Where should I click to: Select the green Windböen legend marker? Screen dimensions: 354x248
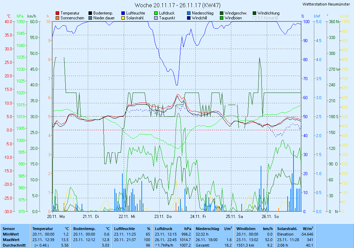(222, 18)
